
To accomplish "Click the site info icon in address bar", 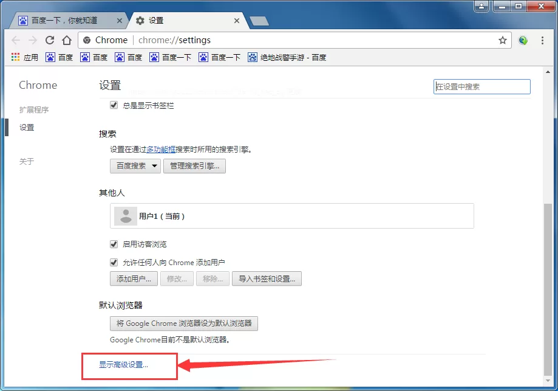I will 86,40.
